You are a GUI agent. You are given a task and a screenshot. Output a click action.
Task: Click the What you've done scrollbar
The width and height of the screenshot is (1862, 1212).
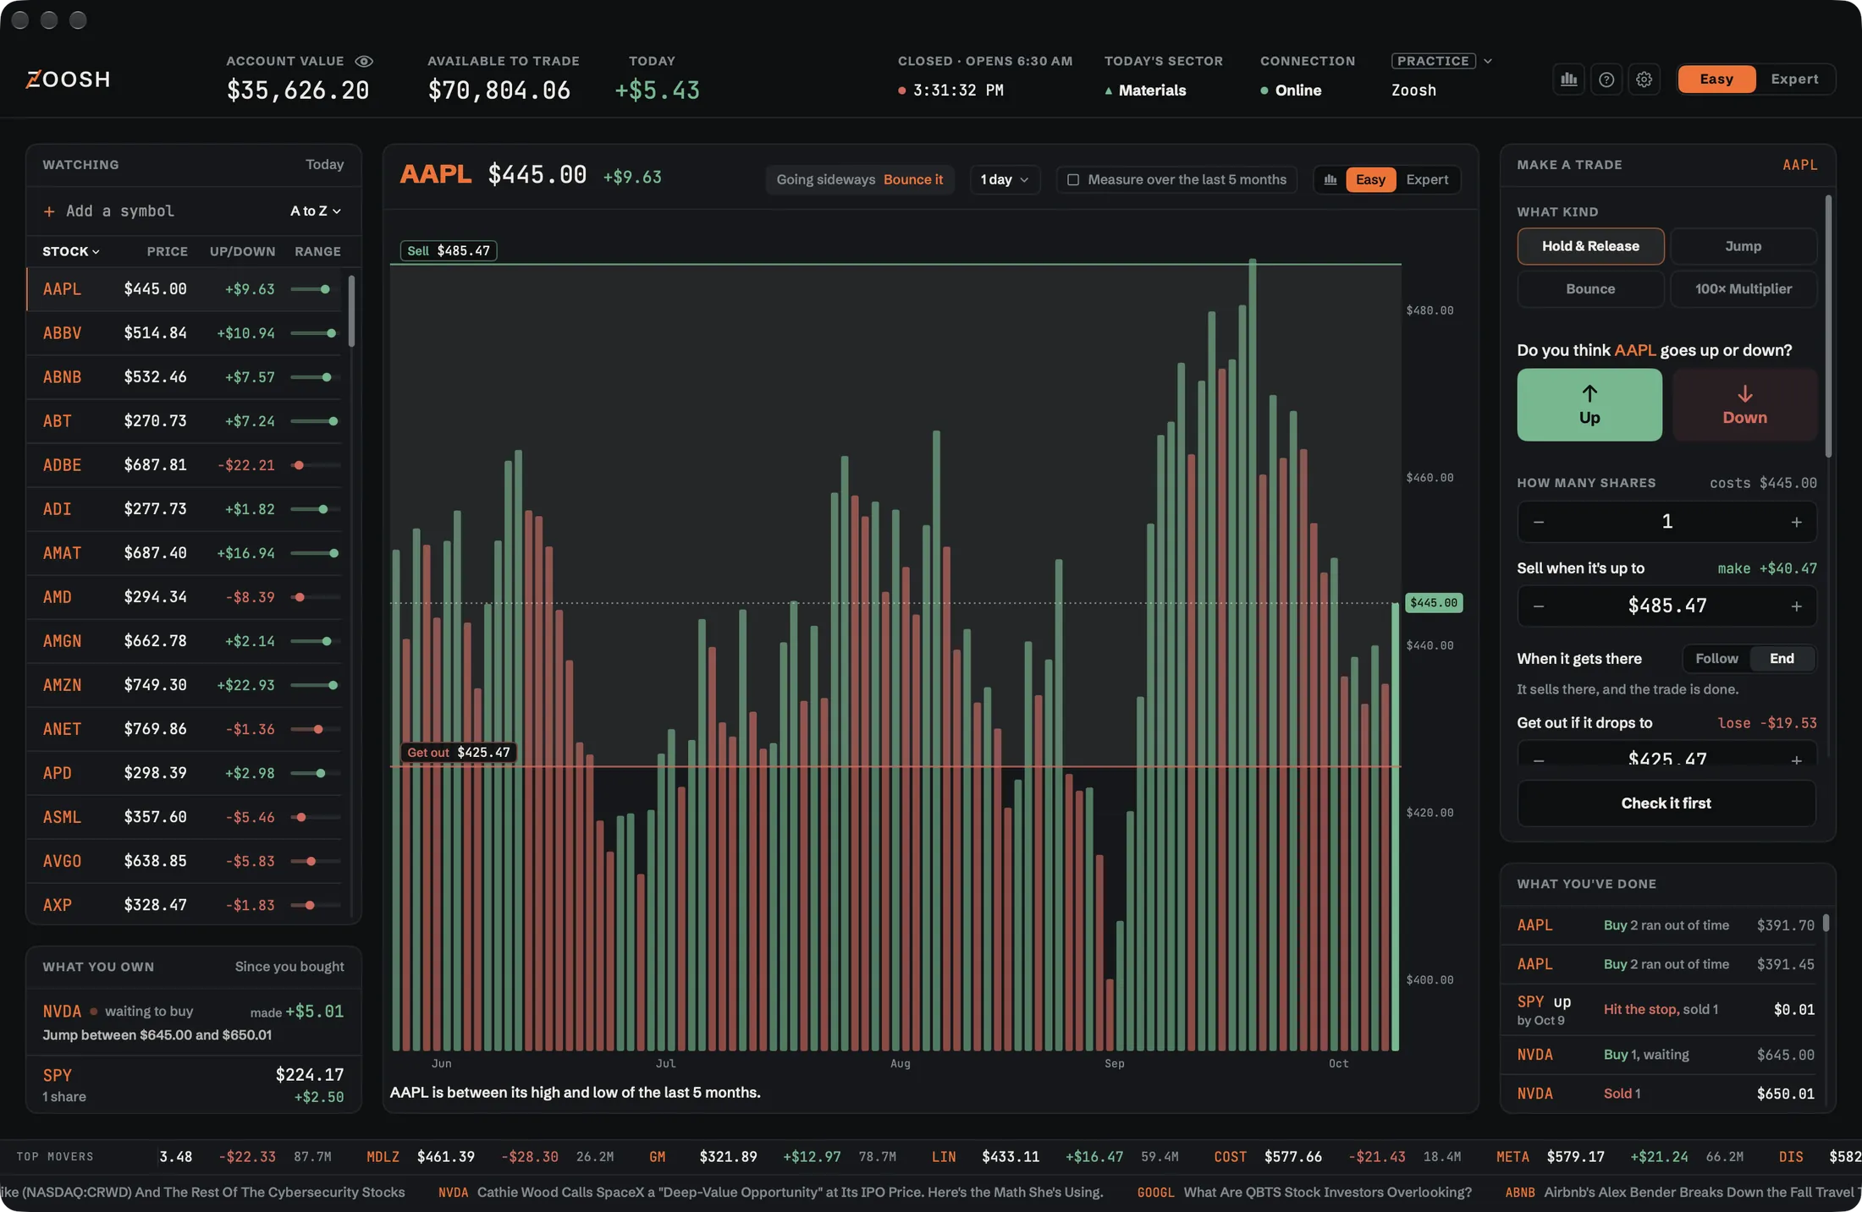[x=1826, y=923]
